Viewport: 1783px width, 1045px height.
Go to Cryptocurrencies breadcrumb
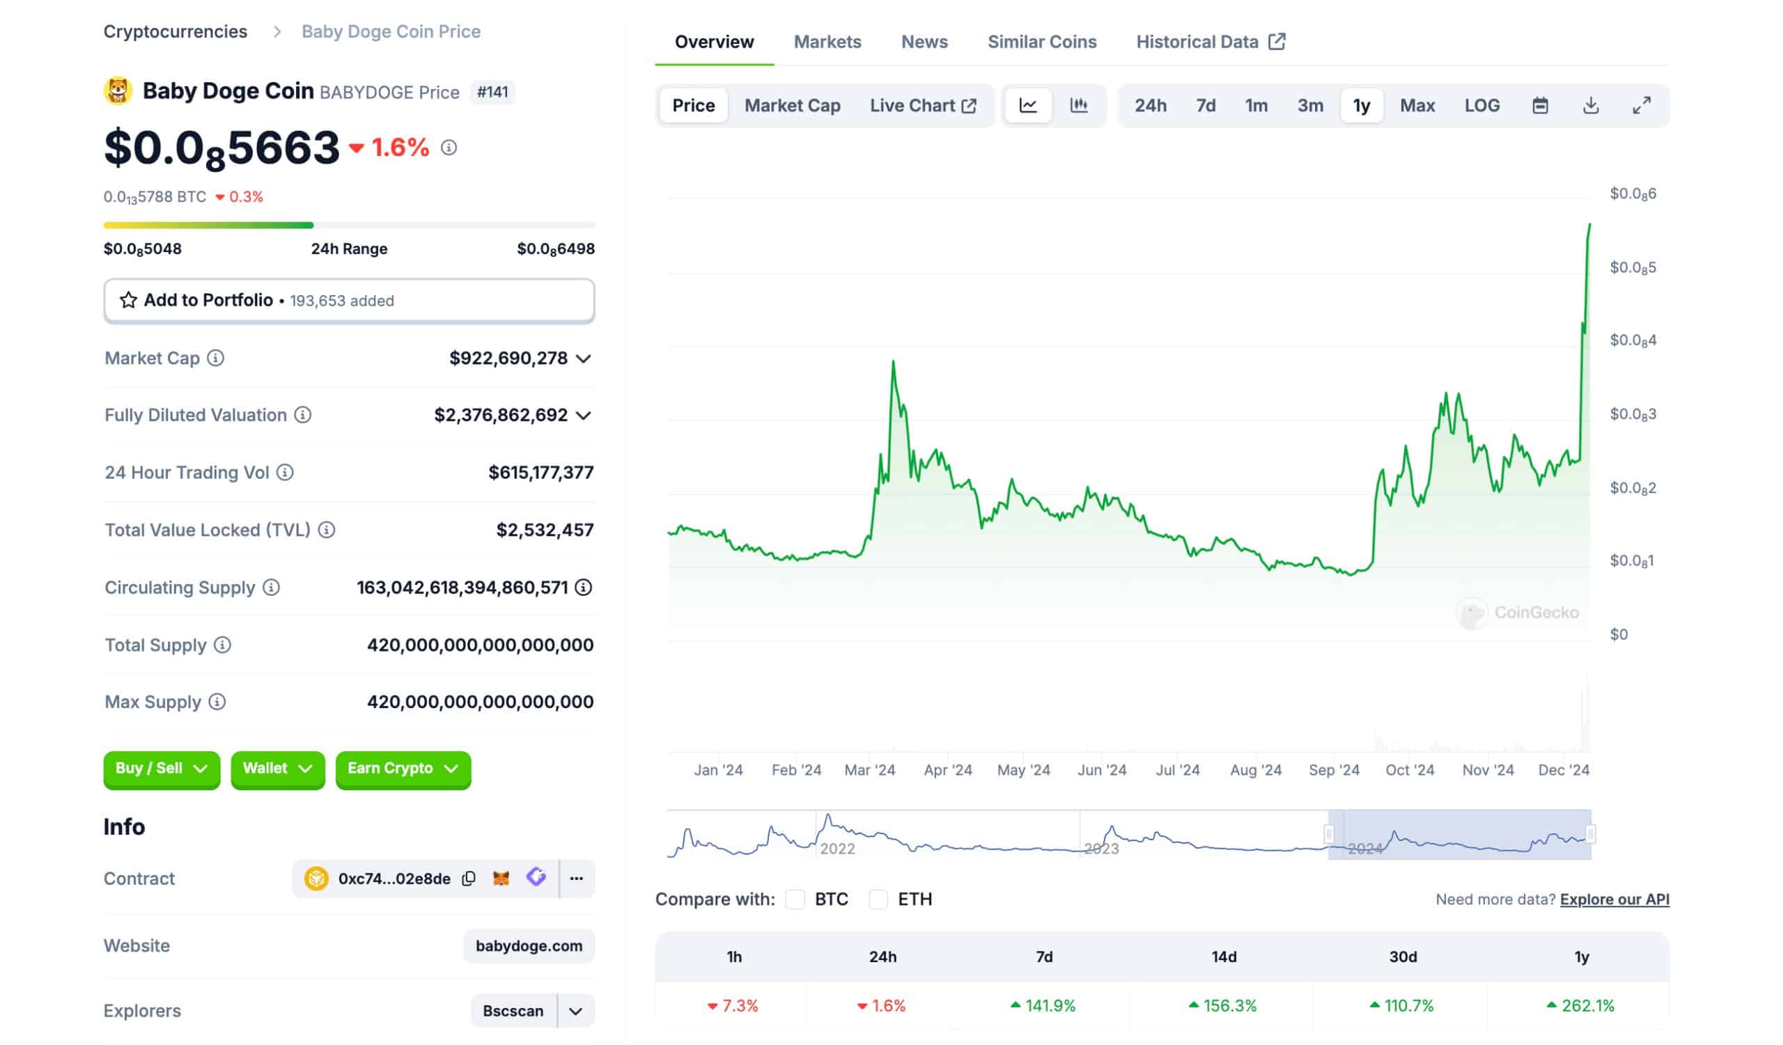(176, 32)
